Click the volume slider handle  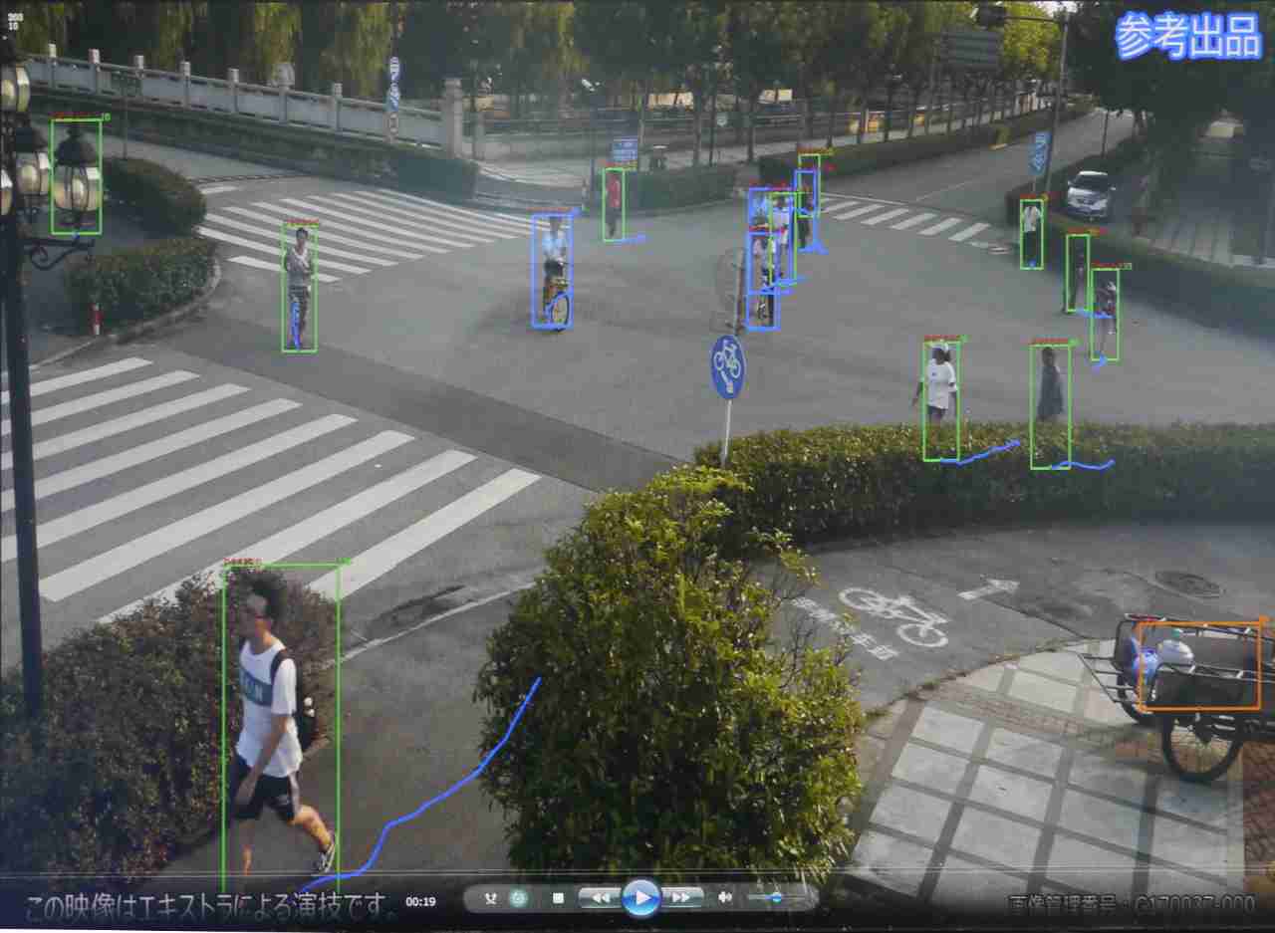pos(775,898)
